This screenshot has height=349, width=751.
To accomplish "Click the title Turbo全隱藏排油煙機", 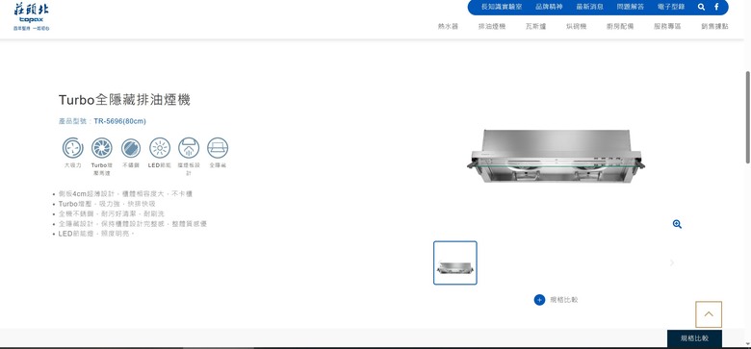I will point(124,100).
